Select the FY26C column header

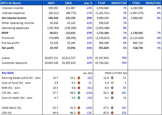click(x=136, y=3)
